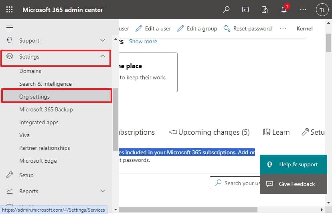Image resolution: width=332 pixels, height=214 pixels.
Task: Expand the Reports section chevron
Action: (103, 191)
